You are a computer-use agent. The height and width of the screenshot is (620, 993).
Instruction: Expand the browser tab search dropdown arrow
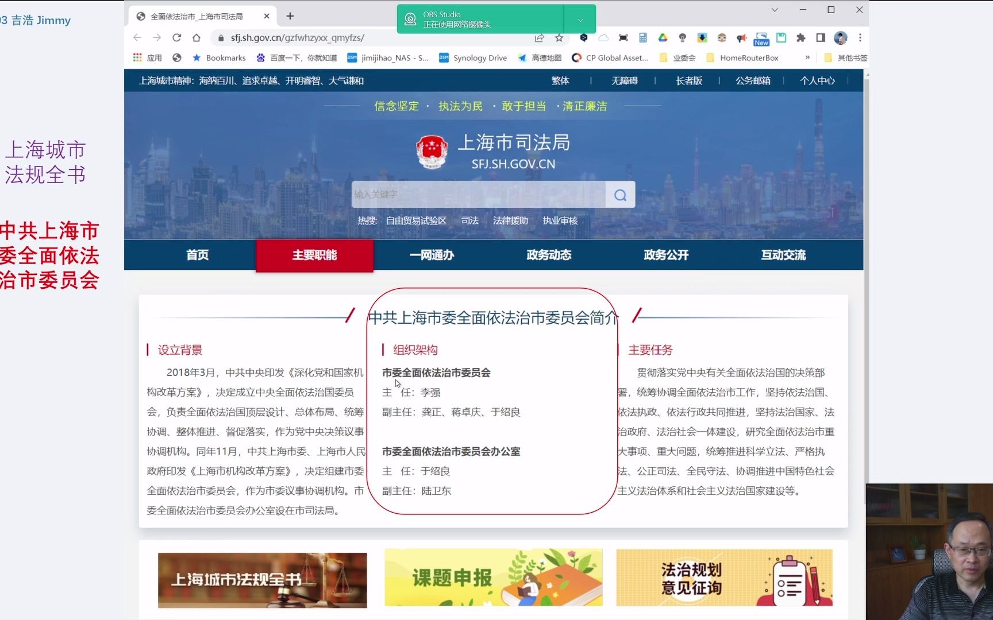(775, 10)
